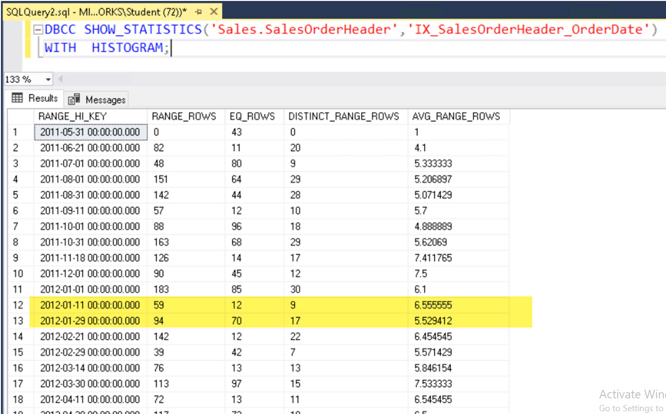The width and height of the screenshot is (666, 414).
Task: Click the Messages pane icon
Action: pyautogui.click(x=74, y=99)
